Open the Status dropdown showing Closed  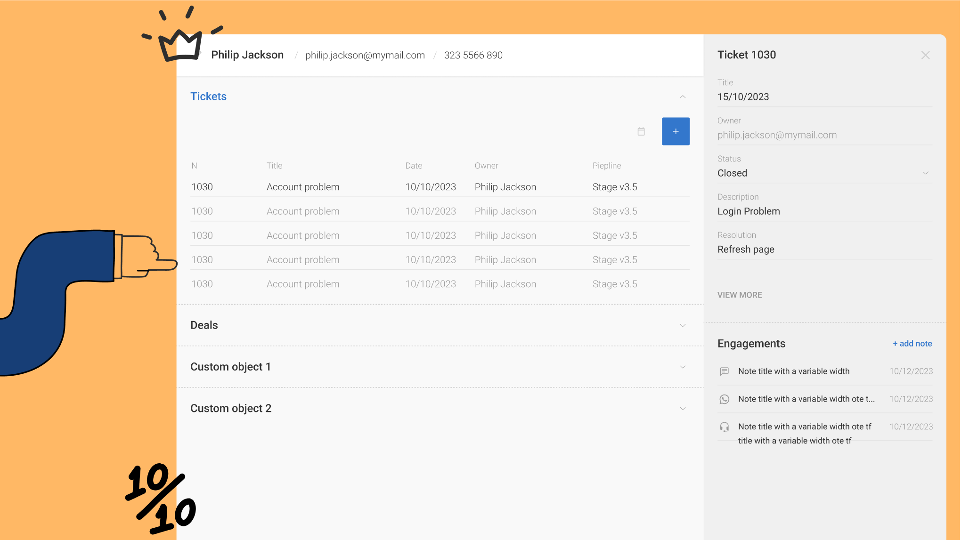[926, 173]
